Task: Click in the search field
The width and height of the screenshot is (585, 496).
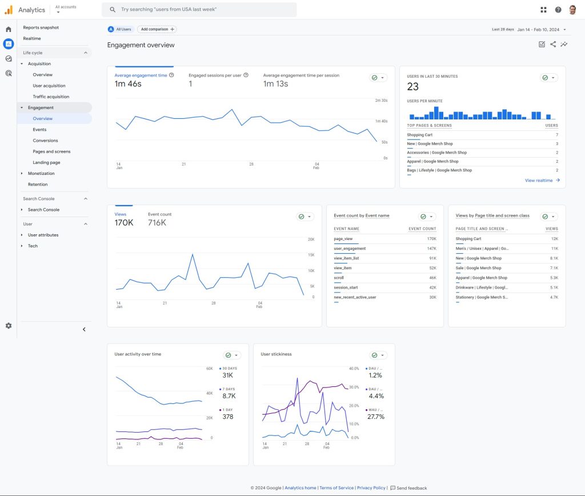Action: pyautogui.click(x=199, y=10)
